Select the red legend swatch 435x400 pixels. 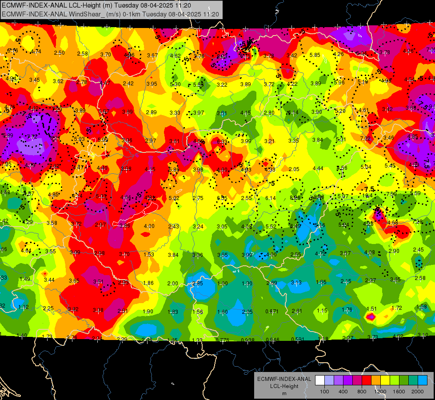coord(367,380)
